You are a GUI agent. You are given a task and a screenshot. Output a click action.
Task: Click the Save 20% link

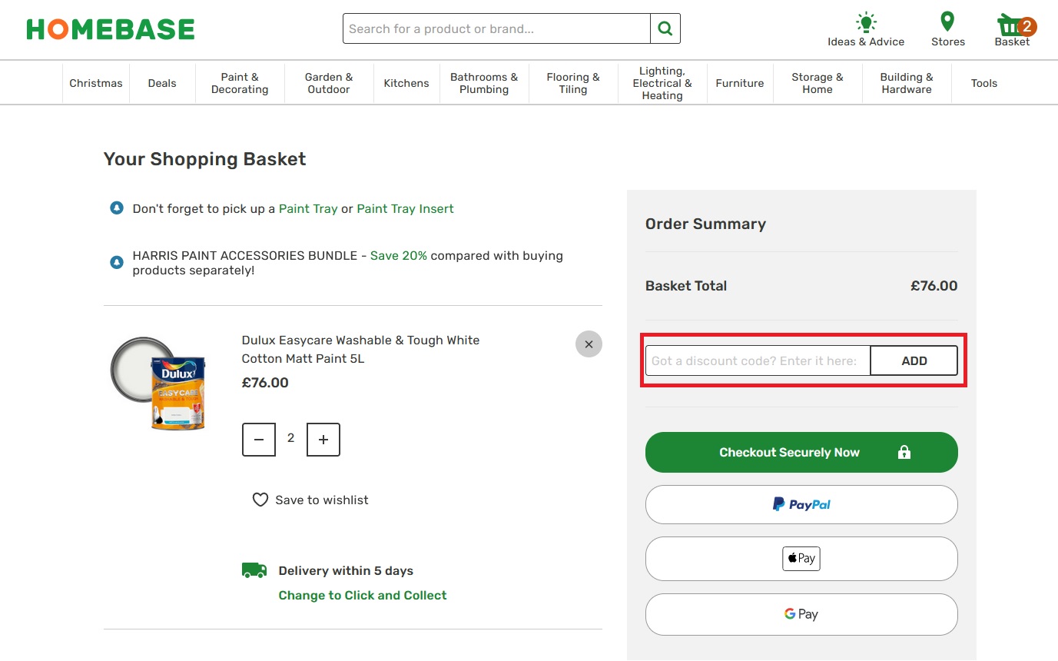(x=399, y=255)
